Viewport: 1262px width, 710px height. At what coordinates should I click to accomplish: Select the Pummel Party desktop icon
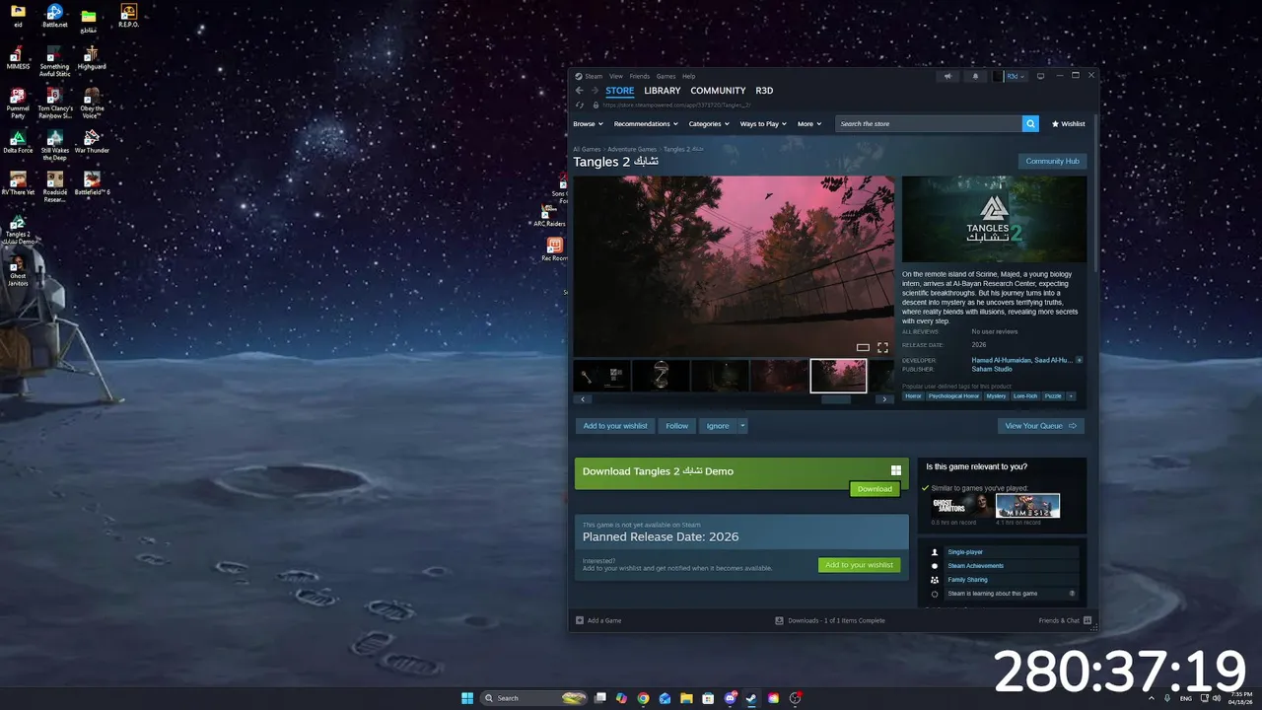click(18, 103)
